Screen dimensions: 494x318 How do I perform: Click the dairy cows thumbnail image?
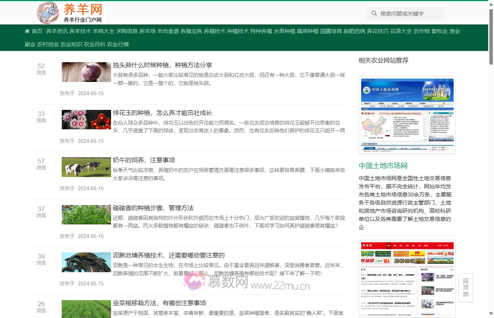pos(86,167)
